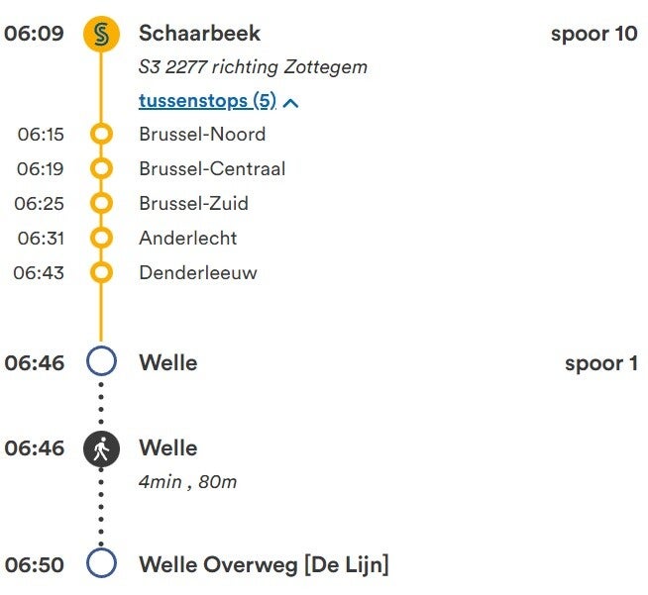This screenshot has height=595, width=648.
Task: Select the Schaarbeek departure station name
Action: pyautogui.click(x=199, y=34)
